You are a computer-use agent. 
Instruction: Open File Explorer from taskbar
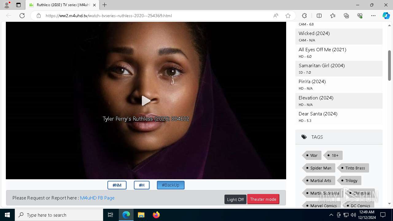point(141,215)
